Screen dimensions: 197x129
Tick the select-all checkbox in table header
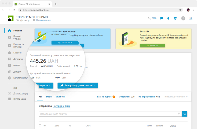point(40,126)
